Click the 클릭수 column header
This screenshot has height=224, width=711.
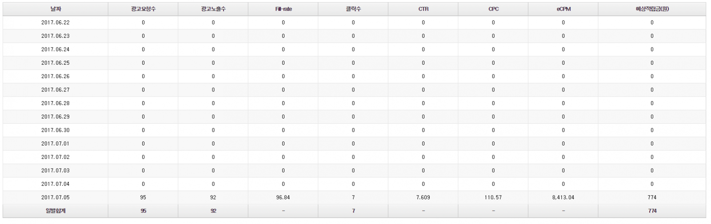[x=353, y=9]
